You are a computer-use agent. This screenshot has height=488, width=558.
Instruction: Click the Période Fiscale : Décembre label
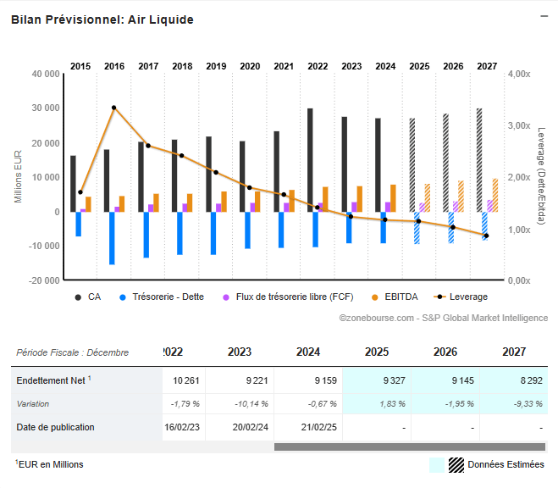click(73, 352)
